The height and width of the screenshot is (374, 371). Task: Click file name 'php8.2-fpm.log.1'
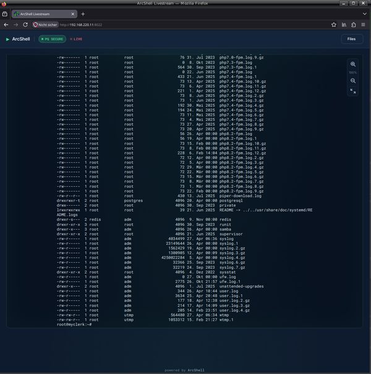pos(238,138)
